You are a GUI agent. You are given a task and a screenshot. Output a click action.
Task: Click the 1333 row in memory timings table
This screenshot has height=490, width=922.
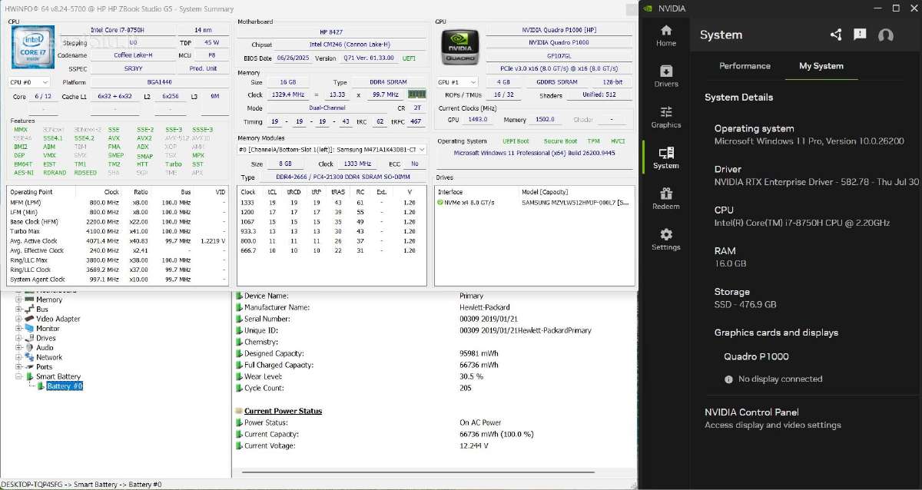(x=331, y=202)
